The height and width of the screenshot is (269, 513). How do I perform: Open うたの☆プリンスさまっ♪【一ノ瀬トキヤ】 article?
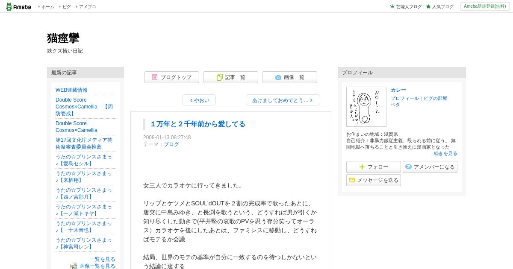84,210
